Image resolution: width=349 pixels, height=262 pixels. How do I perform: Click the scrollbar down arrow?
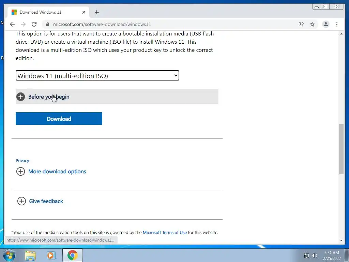pyautogui.click(x=341, y=241)
